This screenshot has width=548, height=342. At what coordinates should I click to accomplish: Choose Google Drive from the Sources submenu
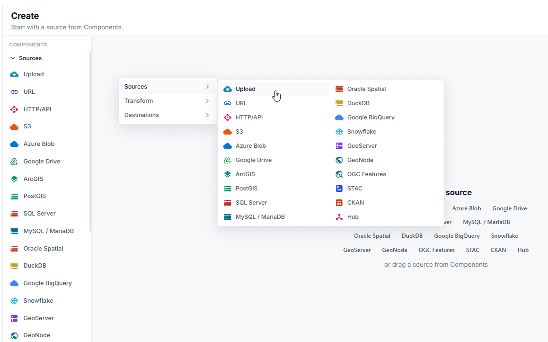click(x=275, y=160)
